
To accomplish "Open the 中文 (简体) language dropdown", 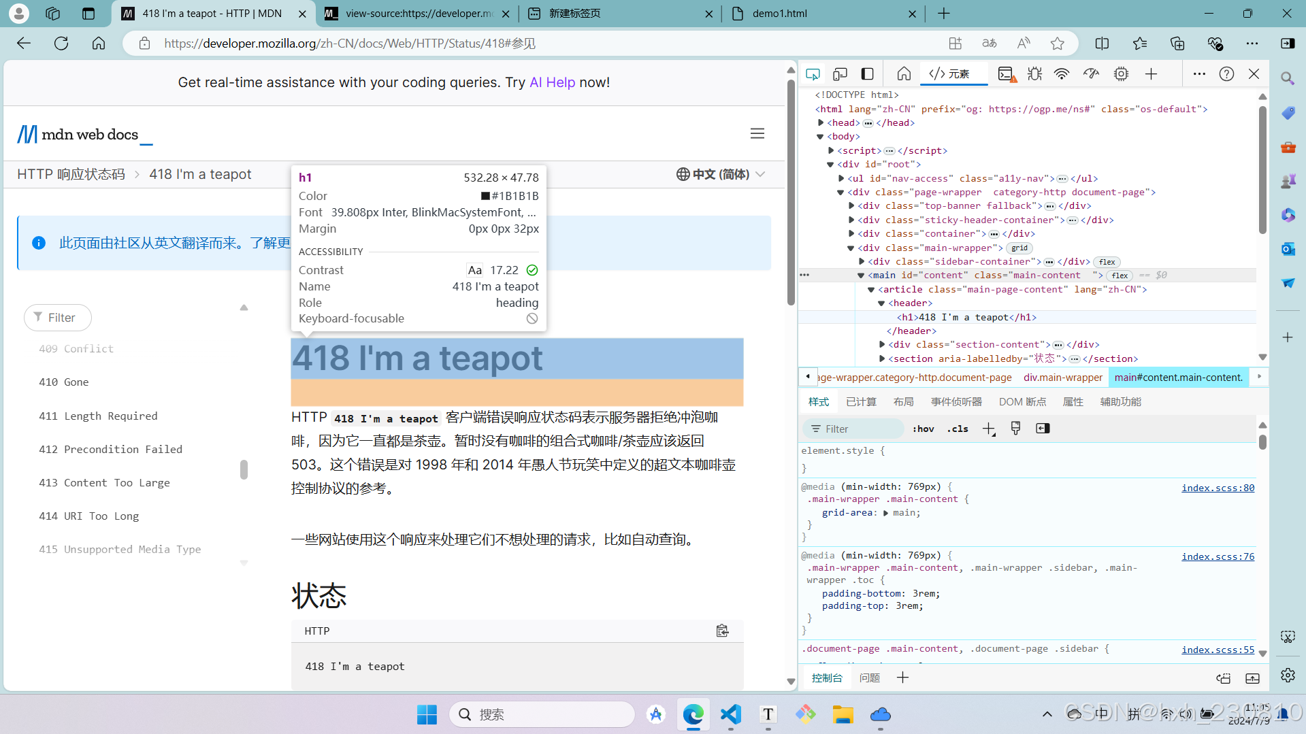I will (x=721, y=175).
